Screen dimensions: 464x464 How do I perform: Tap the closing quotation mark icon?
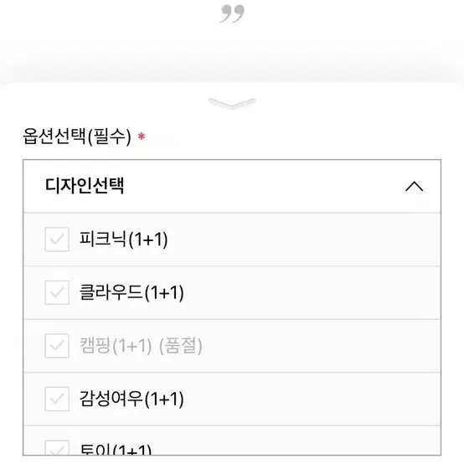coord(232,13)
